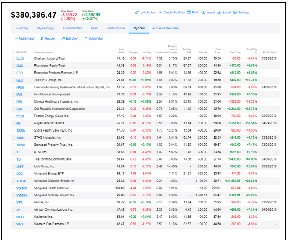289x243 pixels.
Task: Click total change value '+21,583.07'
Action: [233, 181]
